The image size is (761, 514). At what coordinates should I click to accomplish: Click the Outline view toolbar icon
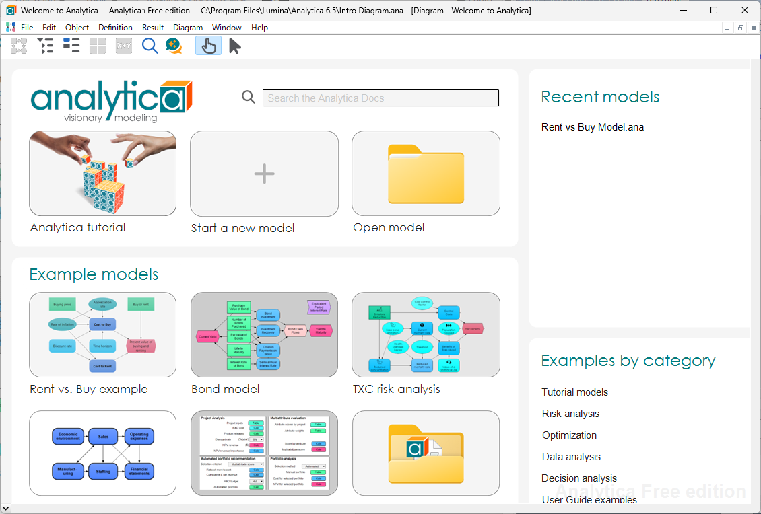45,46
